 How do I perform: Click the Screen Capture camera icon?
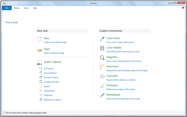tap(40, 63)
